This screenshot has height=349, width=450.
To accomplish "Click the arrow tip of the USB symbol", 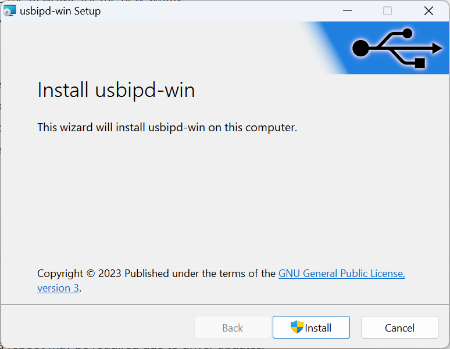I will tap(437, 48).
